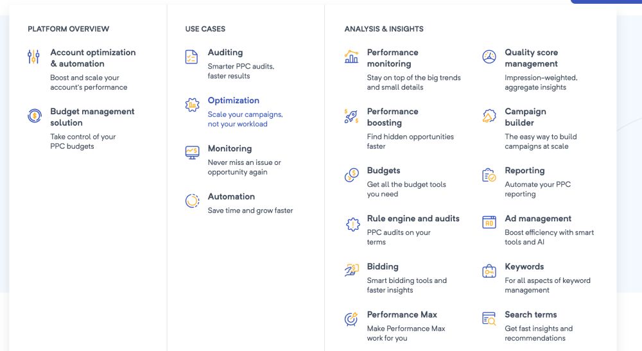Screen dimensions: 642x351
Task: Click the Quality score gauge icon
Action: pos(489,56)
